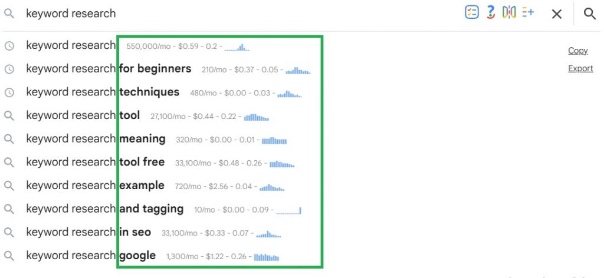Clear the search box with the X
Viewport: 604px width, 278px height.
coord(556,14)
